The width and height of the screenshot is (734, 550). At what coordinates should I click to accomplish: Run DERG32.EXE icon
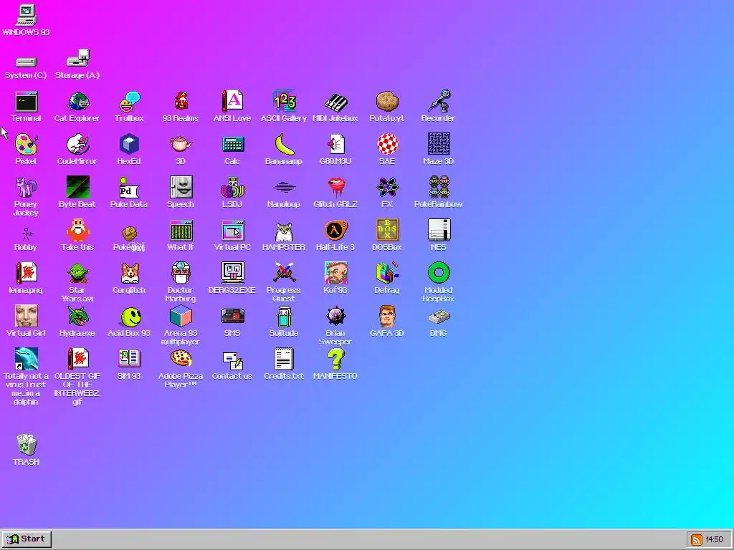tap(233, 274)
